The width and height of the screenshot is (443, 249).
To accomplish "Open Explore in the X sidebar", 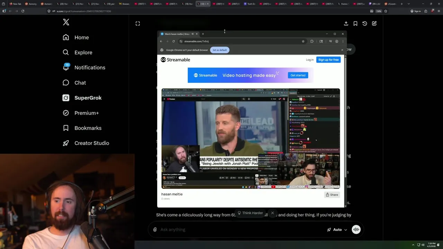I will click(x=77, y=53).
